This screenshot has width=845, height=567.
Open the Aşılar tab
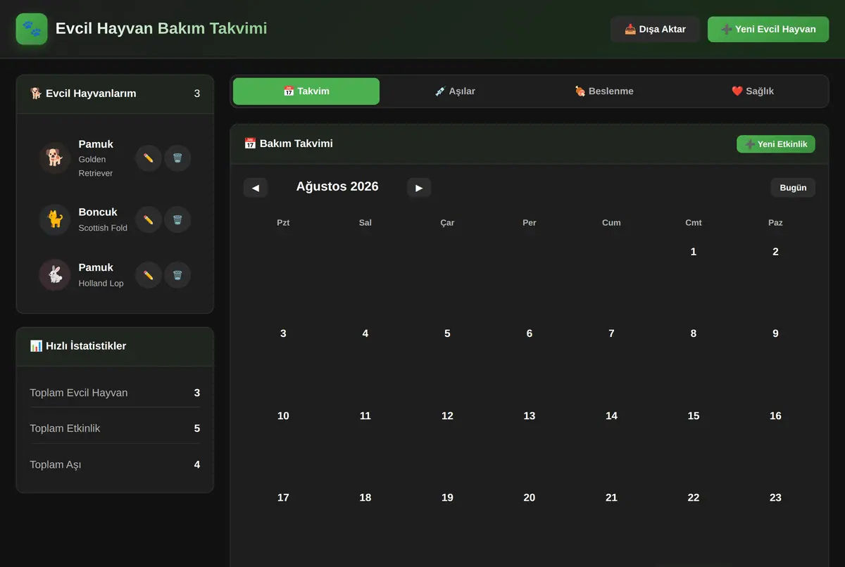tap(455, 91)
